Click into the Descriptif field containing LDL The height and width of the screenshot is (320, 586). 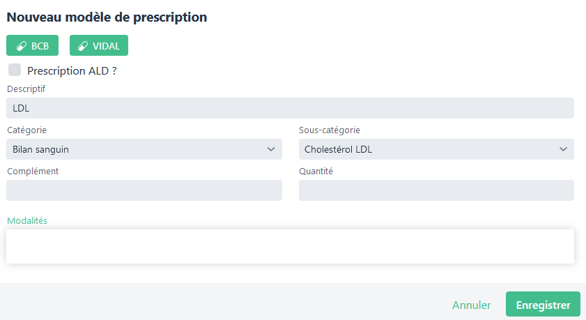(x=290, y=108)
